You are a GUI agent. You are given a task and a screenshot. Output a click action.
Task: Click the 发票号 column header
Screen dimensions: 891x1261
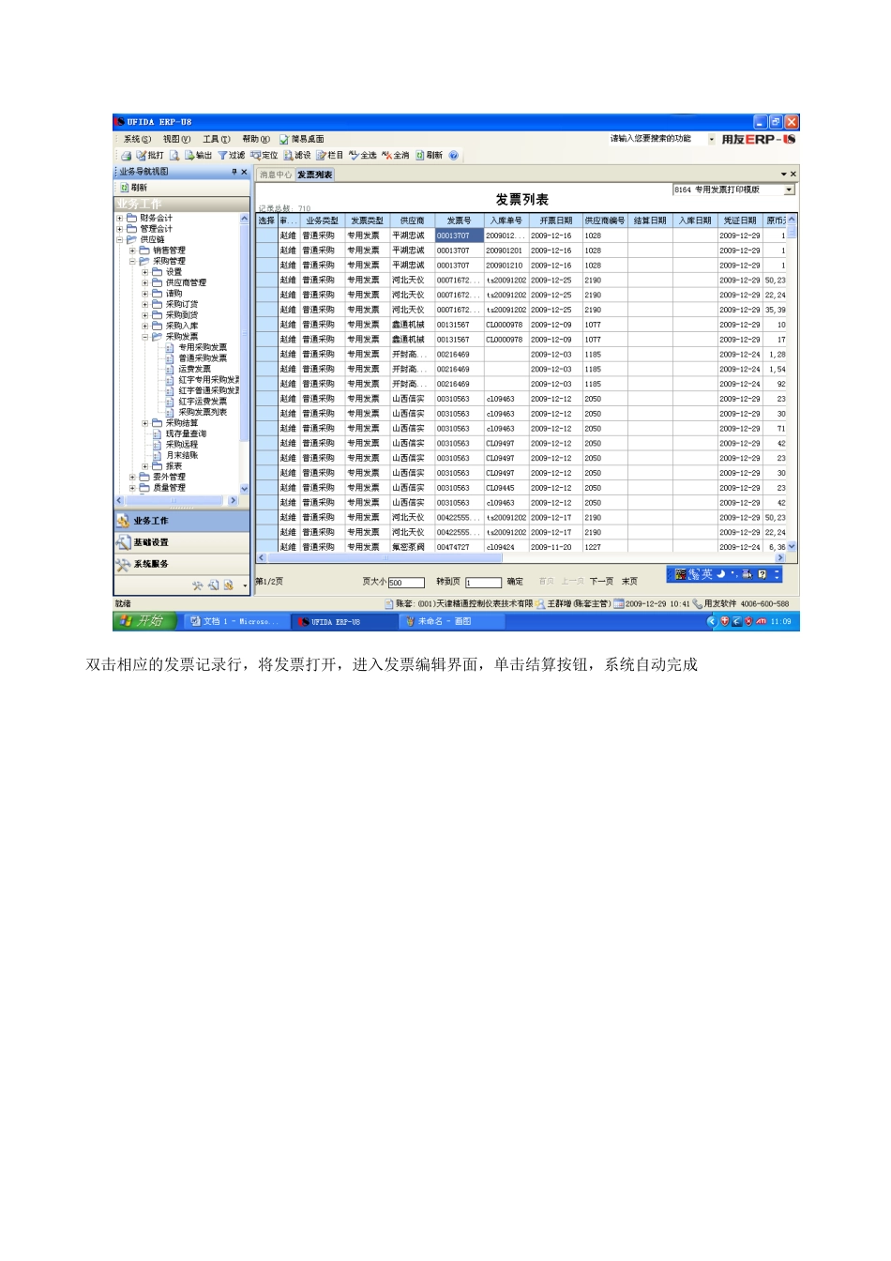pos(459,220)
